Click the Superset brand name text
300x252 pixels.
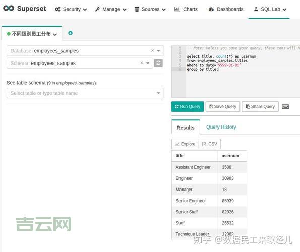[32, 9]
